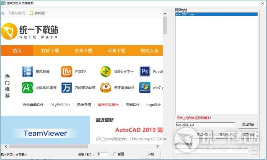This screenshot has height=160, width=267.
Task: Switch to the 格式大全 tab
Action: click(x=150, y=51)
